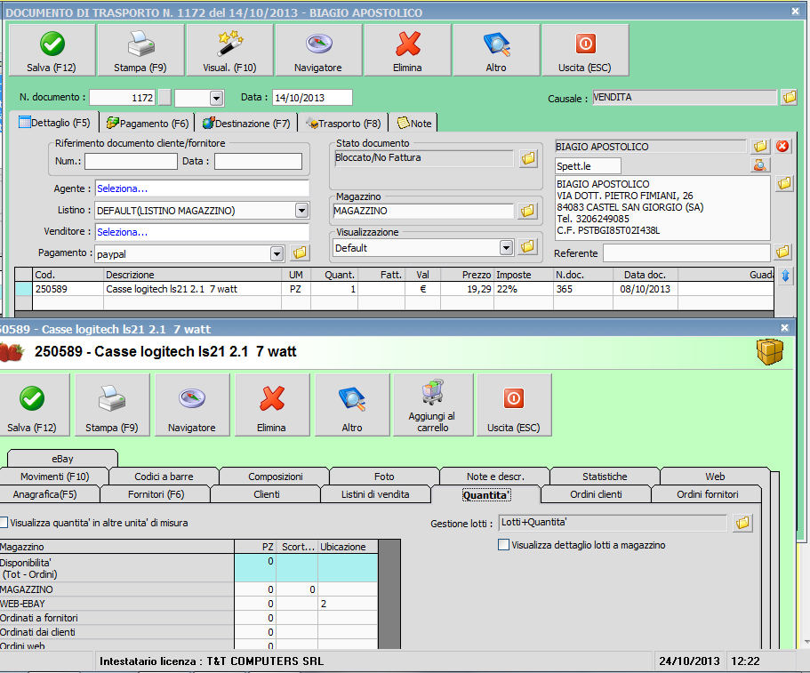The height and width of the screenshot is (673, 810).
Task: Open the Pagamento paypal dropdown
Action: click(277, 253)
